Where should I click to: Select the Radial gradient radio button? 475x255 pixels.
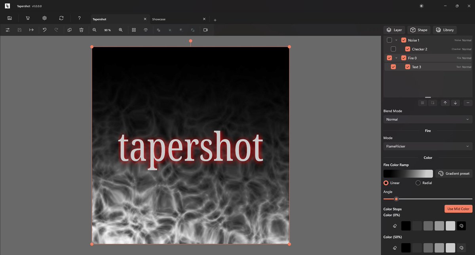[418, 183]
